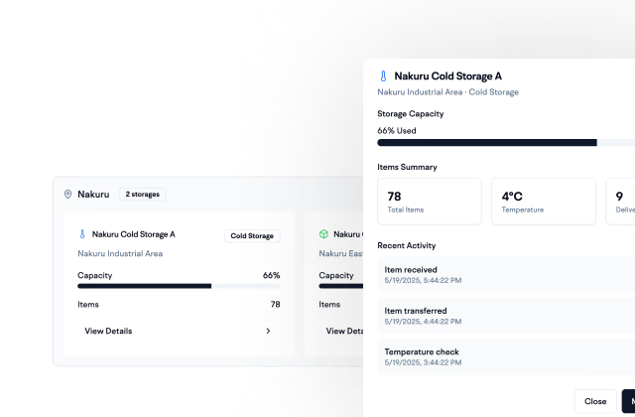The image size is (635, 417).
Task: Open the 'Item received' activity entry
Action: click(506, 274)
